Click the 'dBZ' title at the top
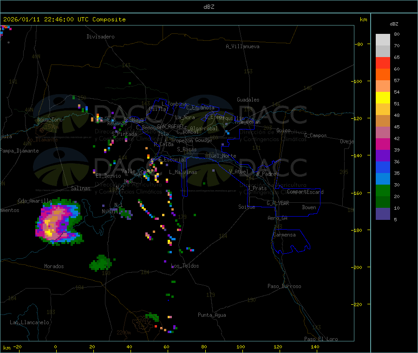Screen dimensions: 418x353 (x=209, y=7)
